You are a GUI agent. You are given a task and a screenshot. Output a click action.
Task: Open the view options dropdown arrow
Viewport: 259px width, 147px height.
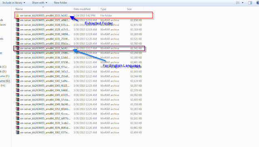242,3
